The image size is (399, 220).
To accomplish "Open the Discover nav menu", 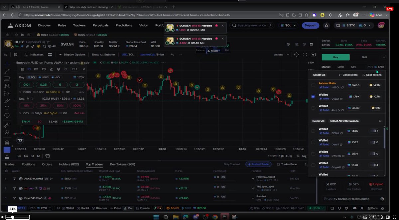I will tap(44, 25).
